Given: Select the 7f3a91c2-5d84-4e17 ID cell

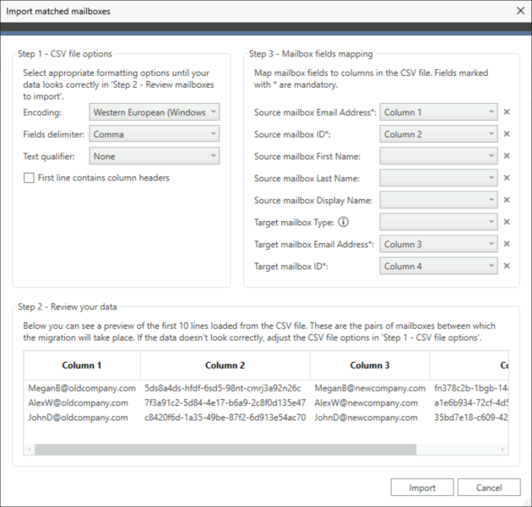Looking at the screenshot, I should (x=225, y=403).
